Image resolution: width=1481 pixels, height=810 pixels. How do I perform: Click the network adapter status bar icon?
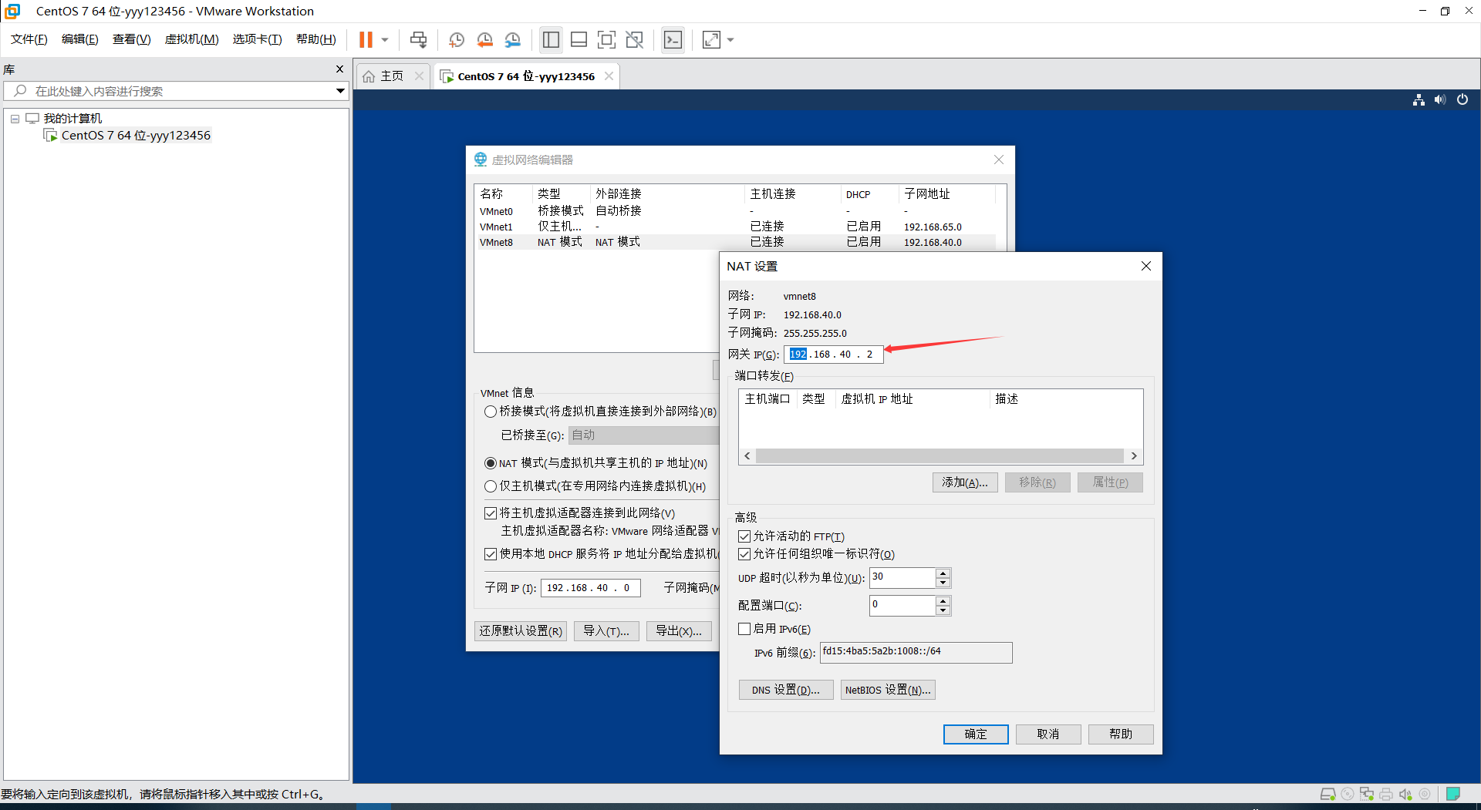[x=1367, y=794]
